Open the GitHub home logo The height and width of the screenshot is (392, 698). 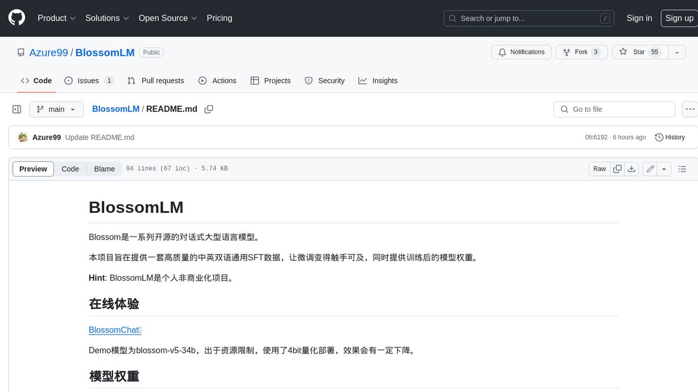pos(16,18)
